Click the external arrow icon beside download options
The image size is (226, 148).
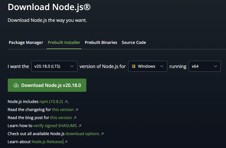102,134
